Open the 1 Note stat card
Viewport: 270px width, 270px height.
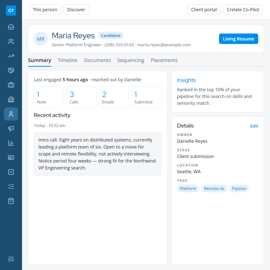tap(49, 97)
